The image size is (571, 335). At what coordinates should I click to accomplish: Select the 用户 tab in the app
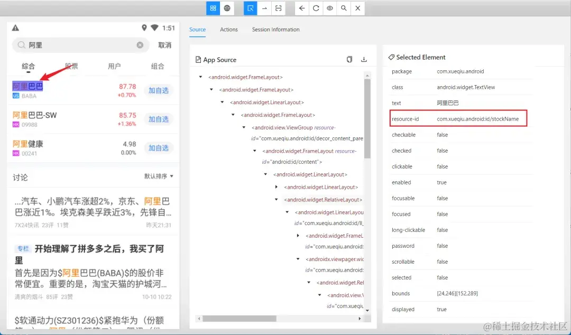114,66
